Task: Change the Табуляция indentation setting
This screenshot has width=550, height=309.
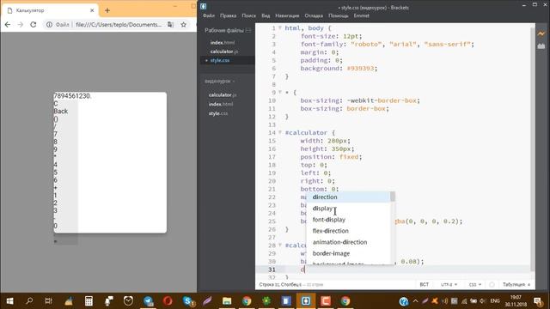Action: (514, 284)
